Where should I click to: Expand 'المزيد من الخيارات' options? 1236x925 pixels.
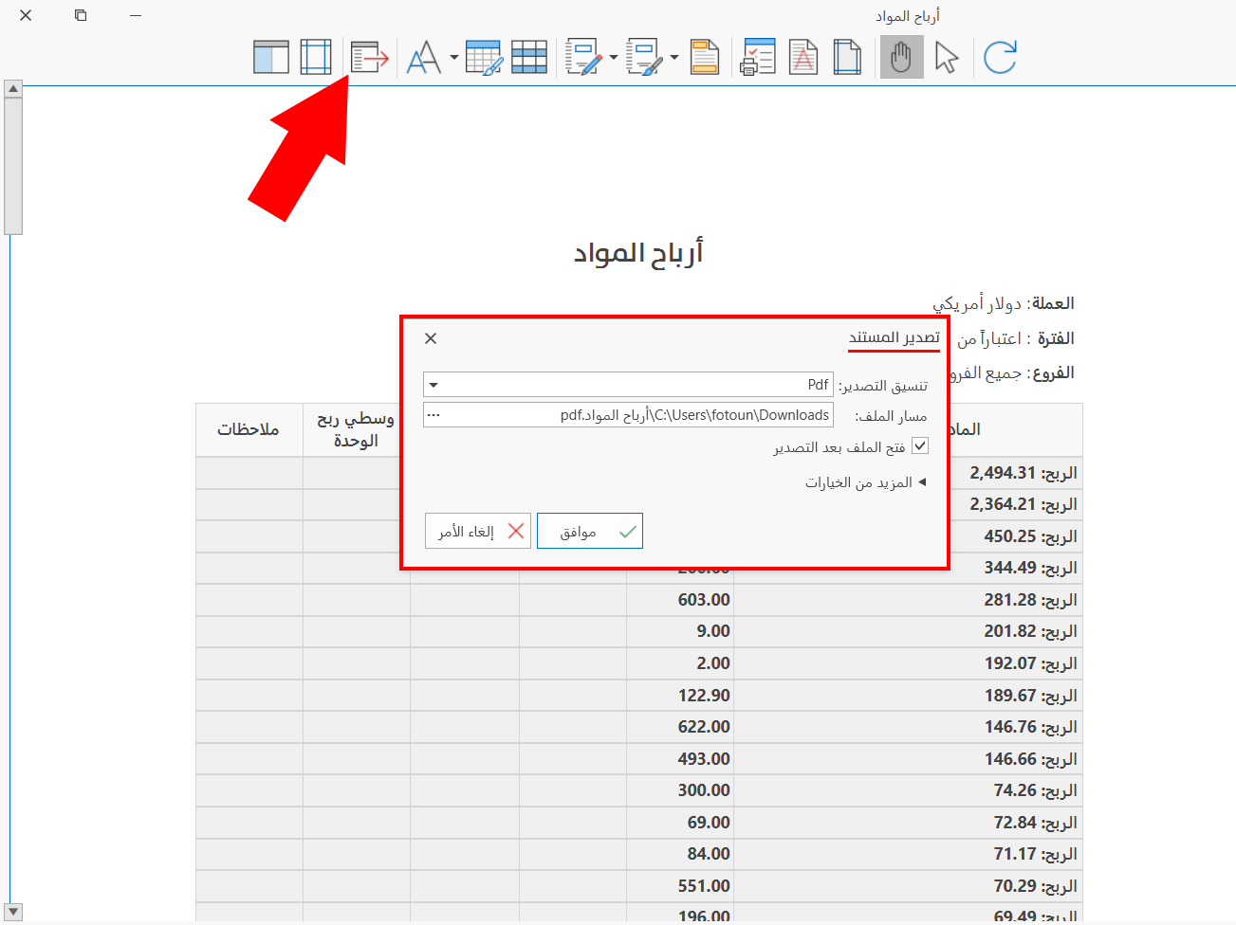(865, 482)
